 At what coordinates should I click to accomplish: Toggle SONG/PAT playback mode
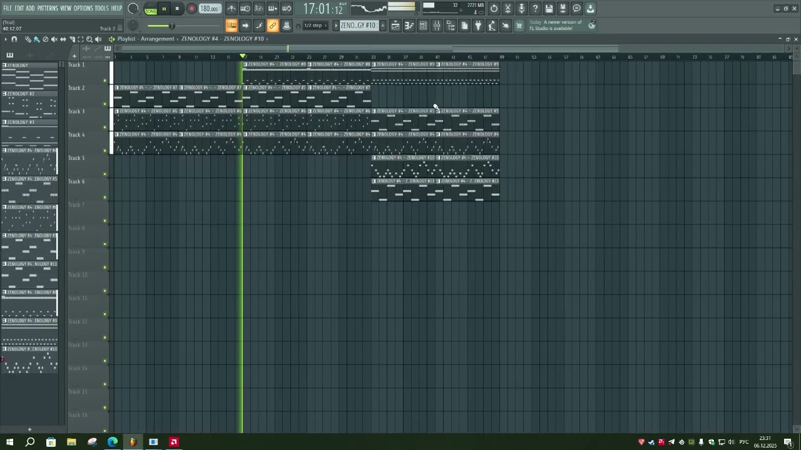[x=151, y=9]
